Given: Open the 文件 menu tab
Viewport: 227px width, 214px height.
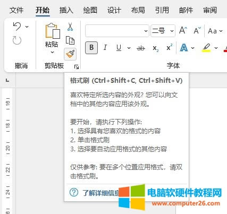Looking at the screenshot, I should point(16,10).
